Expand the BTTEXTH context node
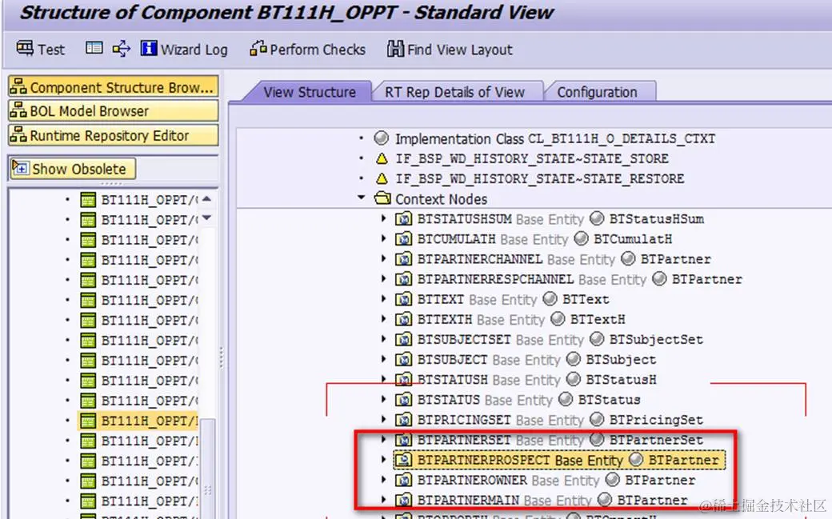The image size is (832, 519). [x=383, y=319]
